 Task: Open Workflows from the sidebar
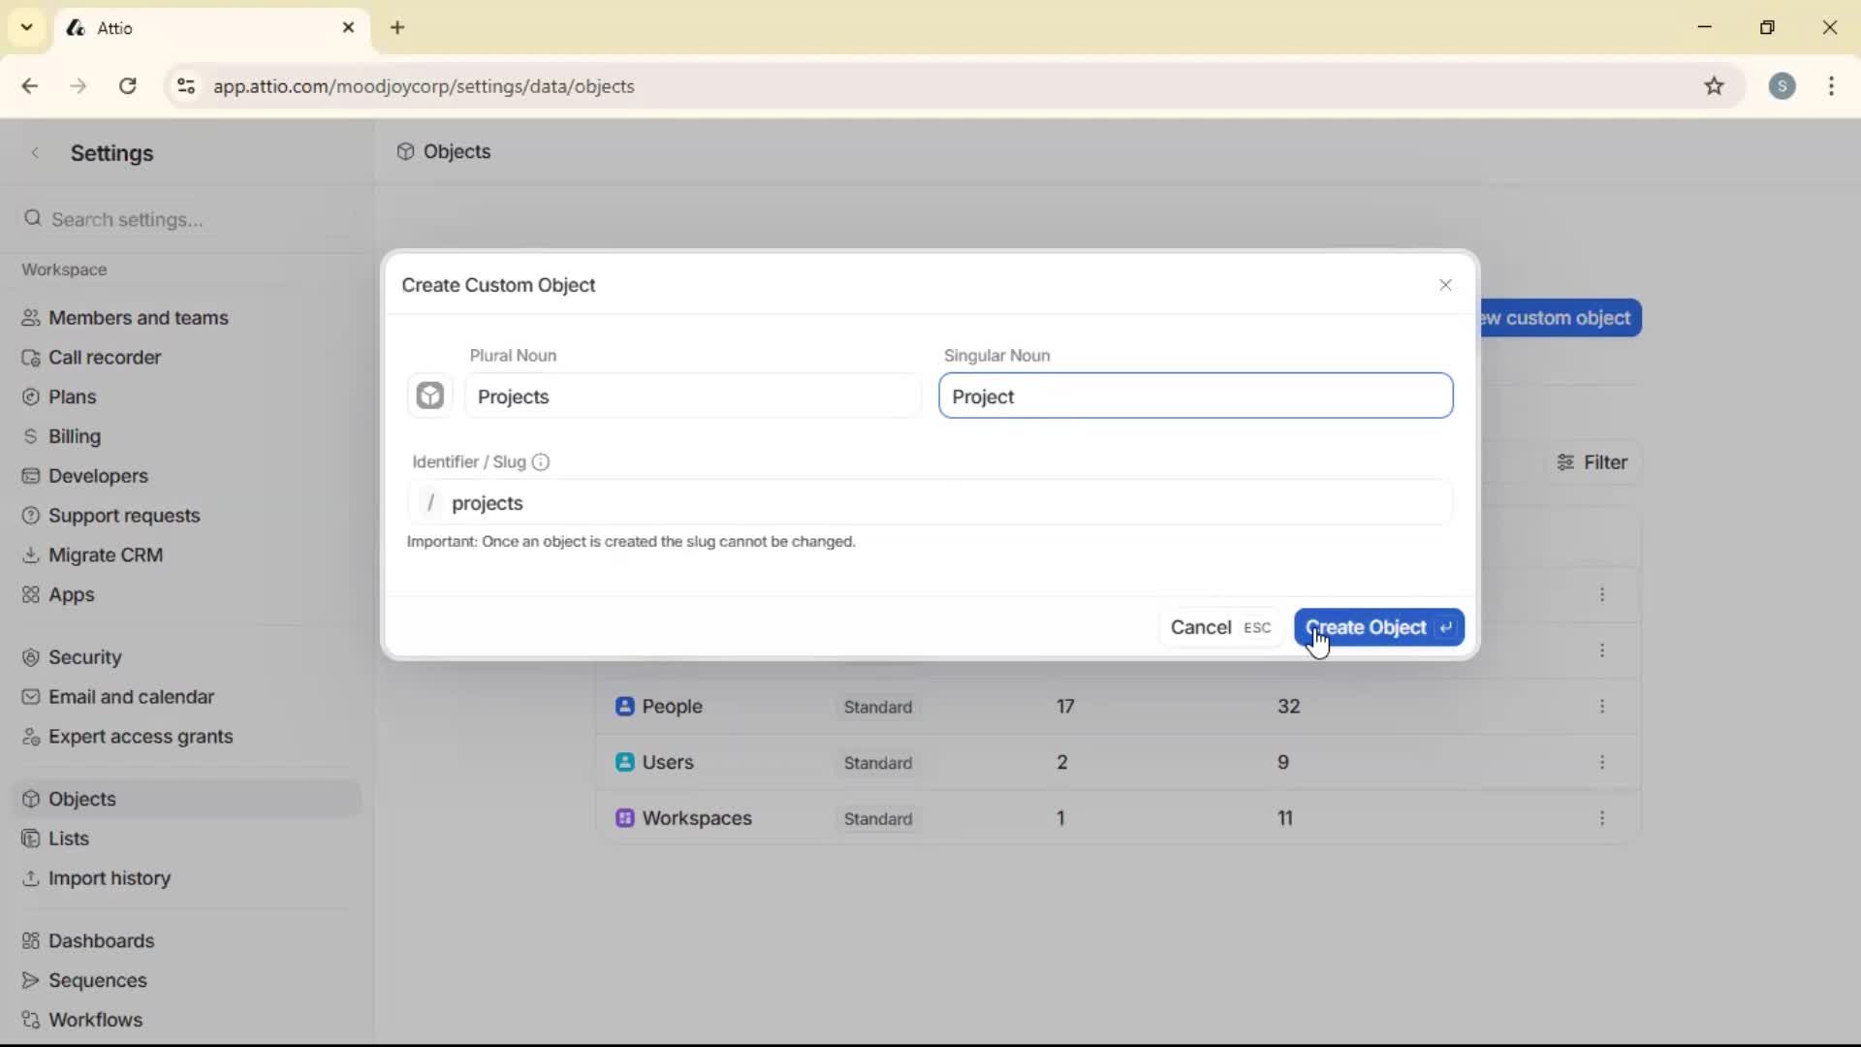tap(95, 1019)
